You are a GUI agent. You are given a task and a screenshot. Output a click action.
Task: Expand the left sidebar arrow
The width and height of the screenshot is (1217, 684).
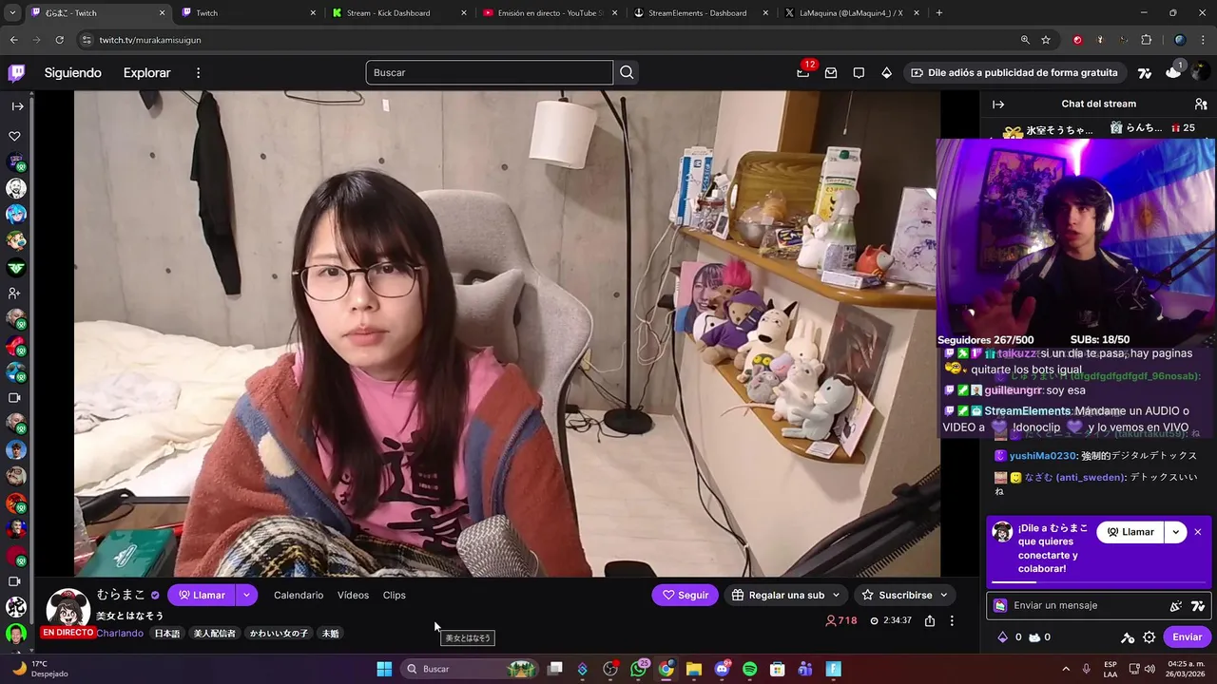[17, 106]
